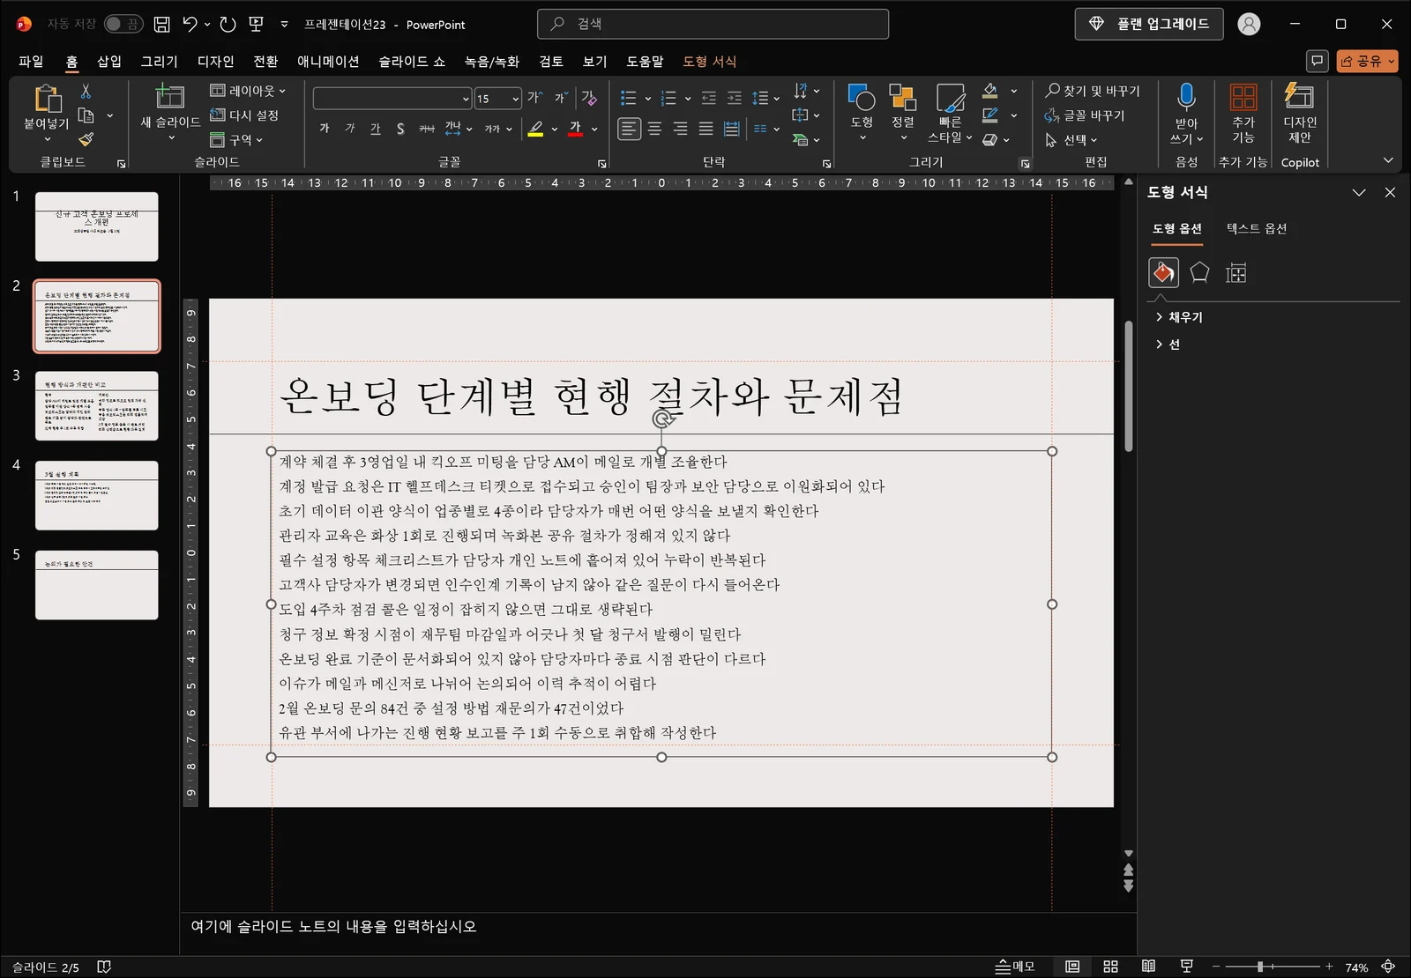Toggle strikethrough formatting
1411x978 pixels.
426,129
